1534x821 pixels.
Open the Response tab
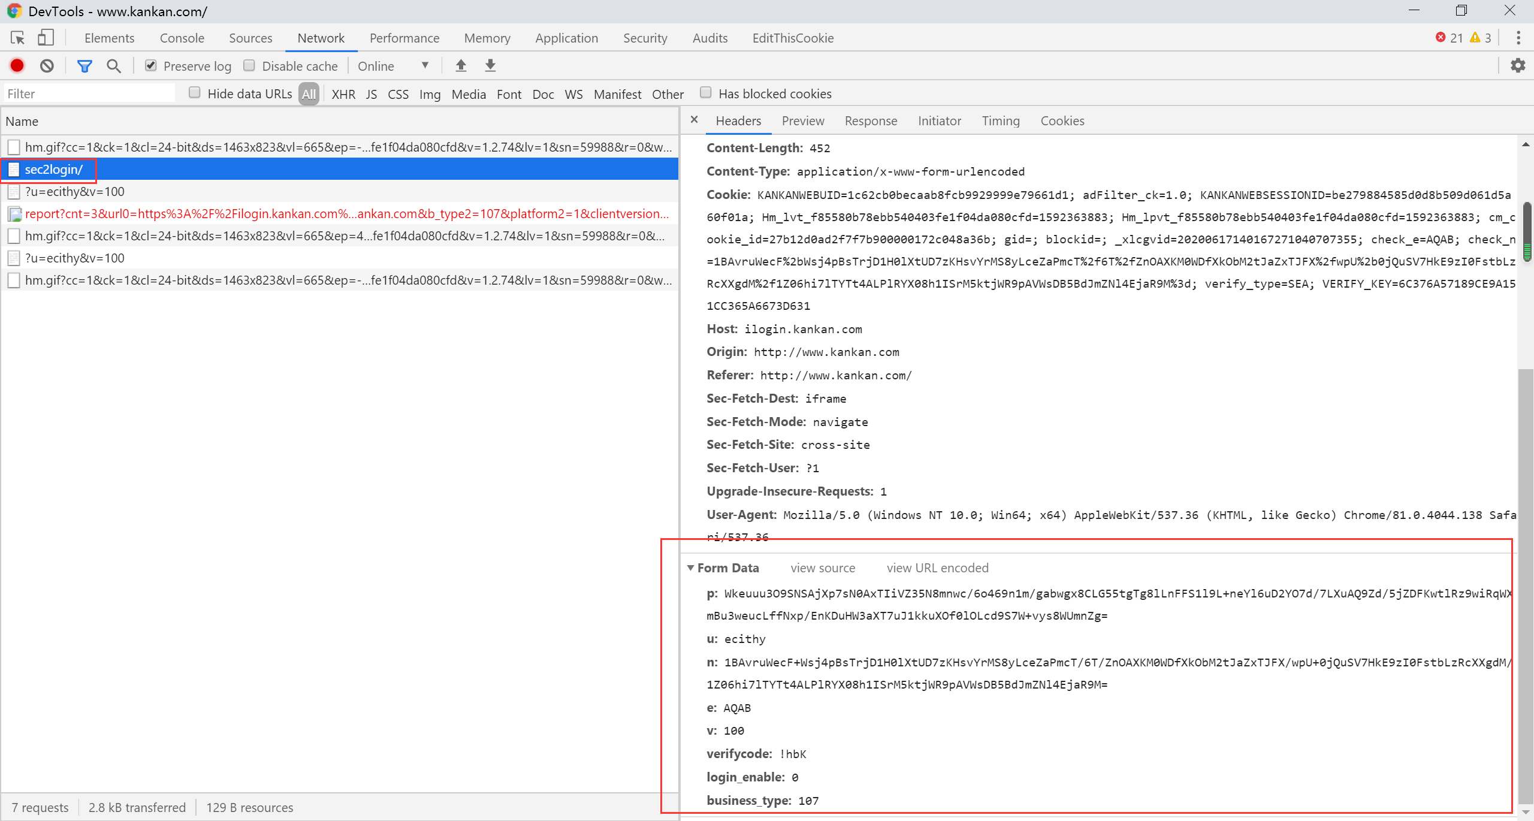point(871,121)
